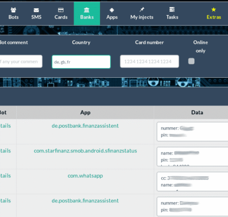Click the Bot column header
This screenshot has width=228, height=217.
(3, 113)
